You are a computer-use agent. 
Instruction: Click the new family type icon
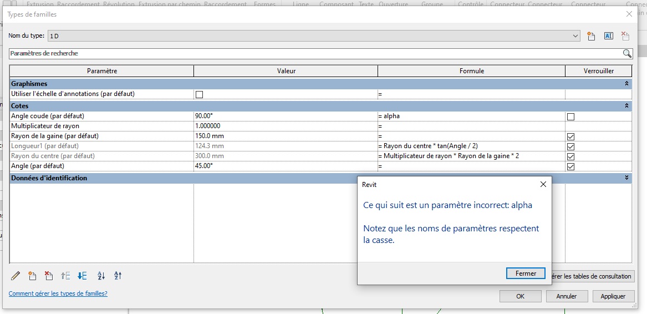(592, 36)
